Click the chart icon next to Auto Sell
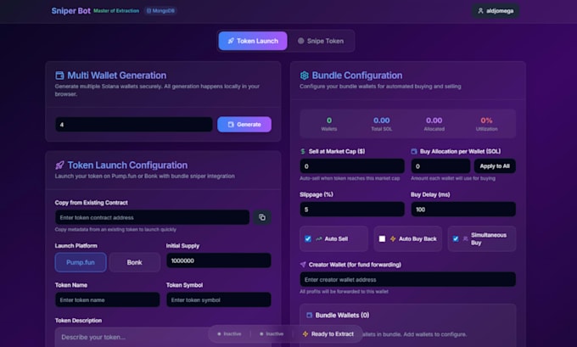This screenshot has width=577, height=347. pyautogui.click(x=319, y=238)
